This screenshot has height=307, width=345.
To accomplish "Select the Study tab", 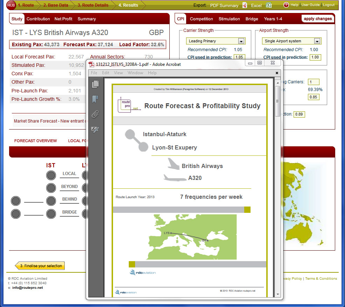I will pyautogui.click(x=17, y=19).
